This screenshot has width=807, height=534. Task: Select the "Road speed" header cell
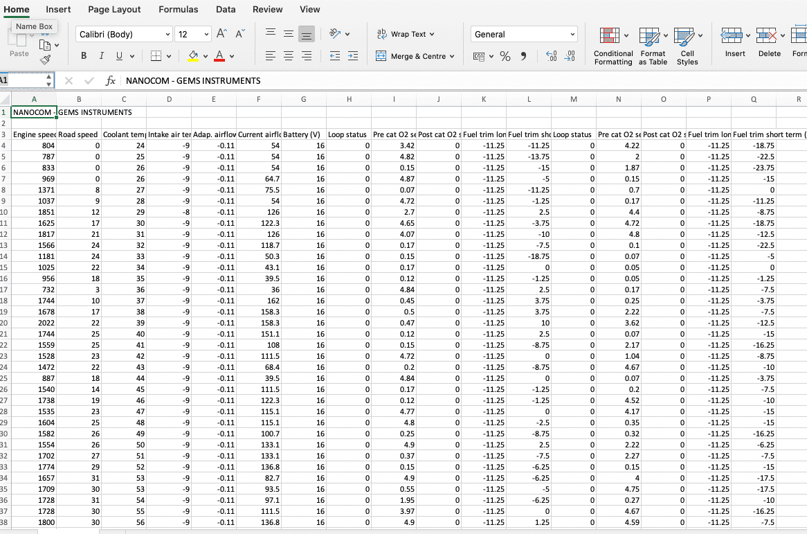[x=79, y=134]
